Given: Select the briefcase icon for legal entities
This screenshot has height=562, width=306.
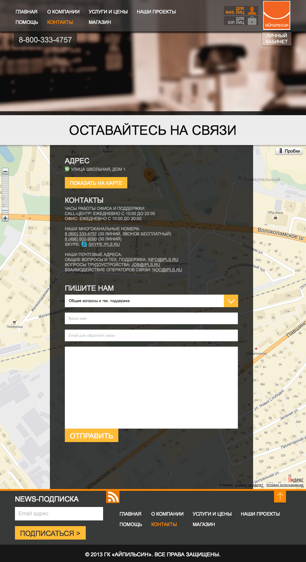Looking at the screenshot, I should point(252,21).
